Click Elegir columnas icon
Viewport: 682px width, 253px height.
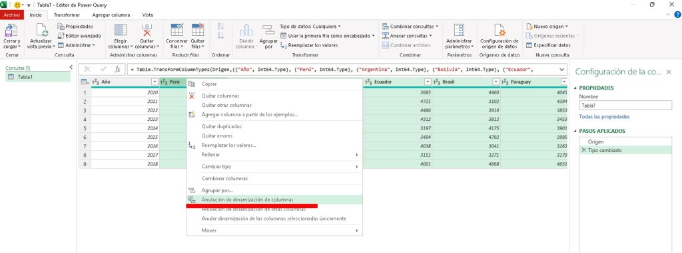pos(120,31)
